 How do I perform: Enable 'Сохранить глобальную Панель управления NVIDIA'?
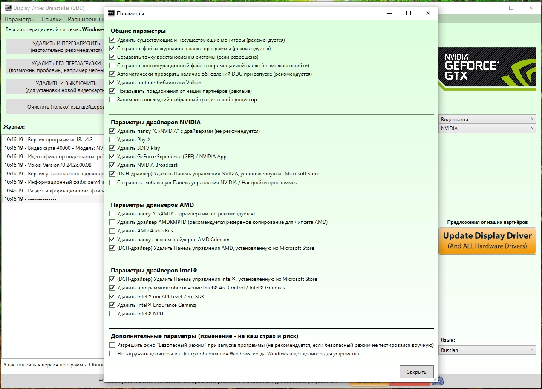point(112,183)
